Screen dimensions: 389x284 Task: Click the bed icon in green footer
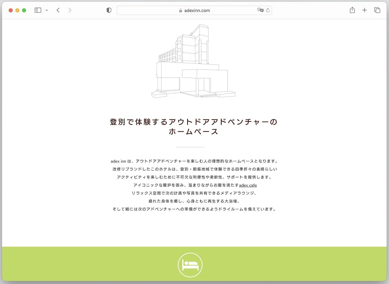(x=190, y=265)
